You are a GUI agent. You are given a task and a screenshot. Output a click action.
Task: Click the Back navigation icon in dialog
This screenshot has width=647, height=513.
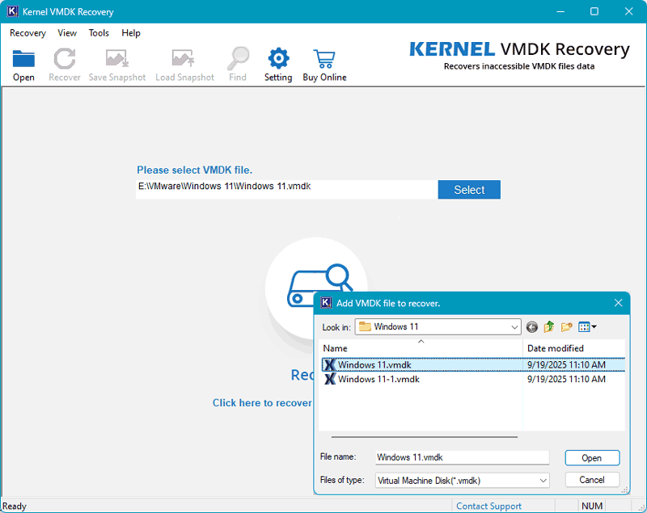pyautogui.click(x=531, y=326)
